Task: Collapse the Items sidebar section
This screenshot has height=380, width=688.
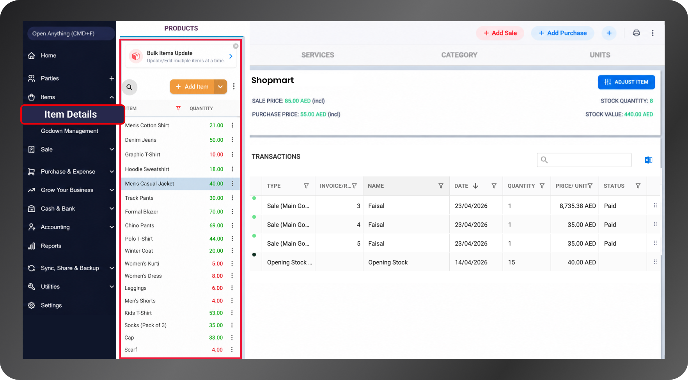Action: (112, 97)
